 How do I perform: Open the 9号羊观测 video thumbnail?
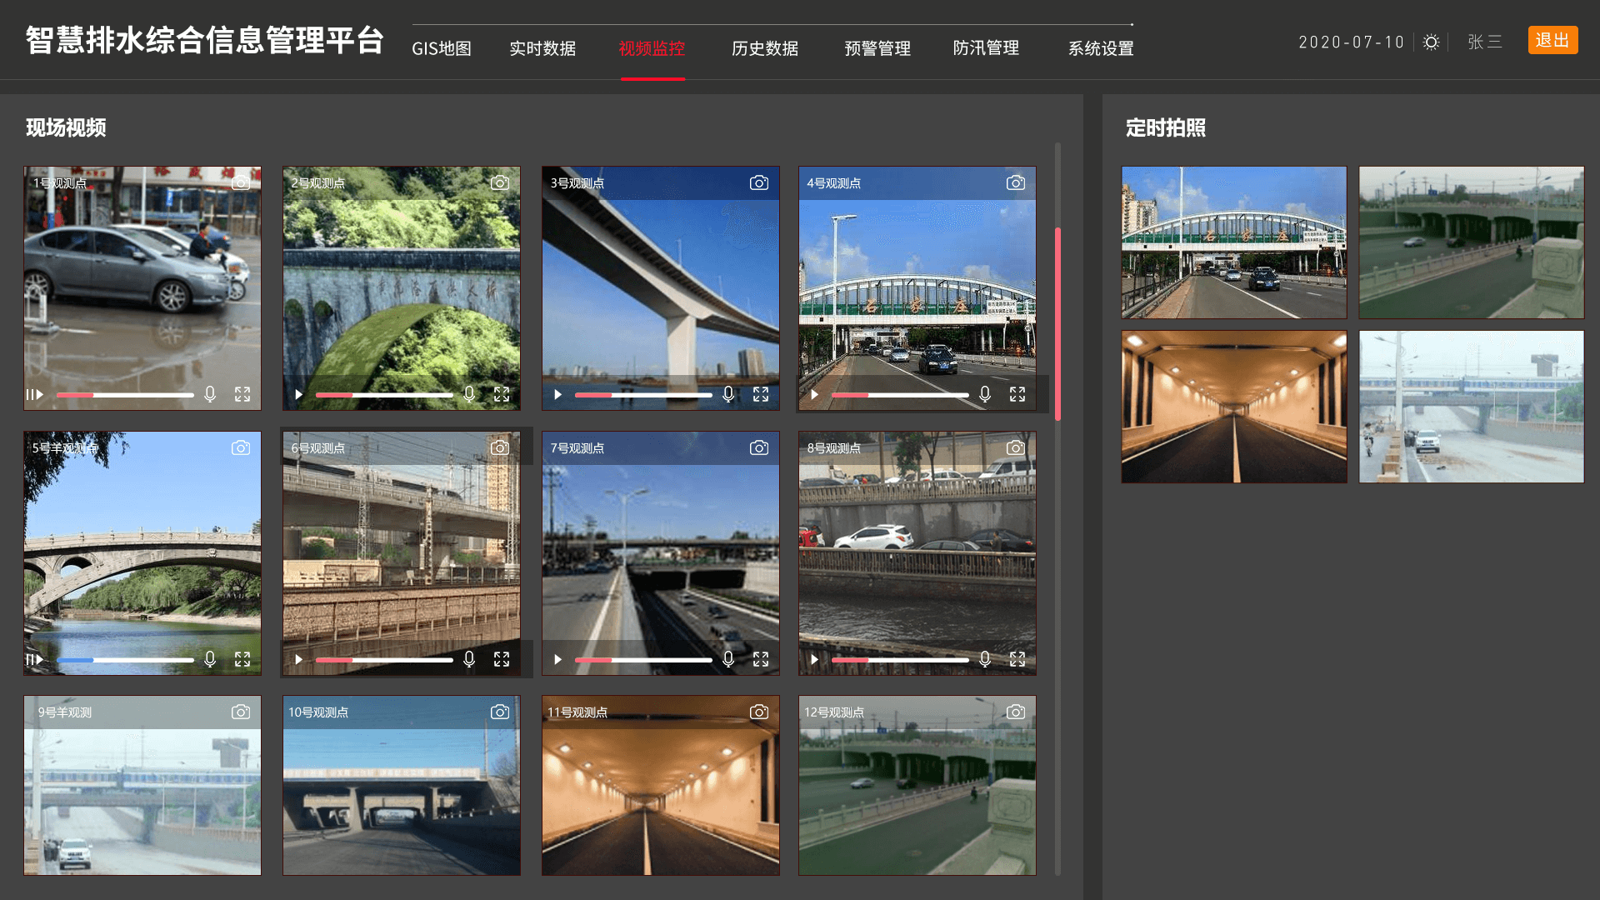point(142,785)
